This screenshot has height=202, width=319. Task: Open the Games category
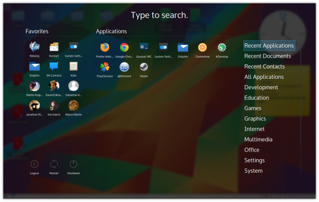pyautogui.click(x=253, y=108)
